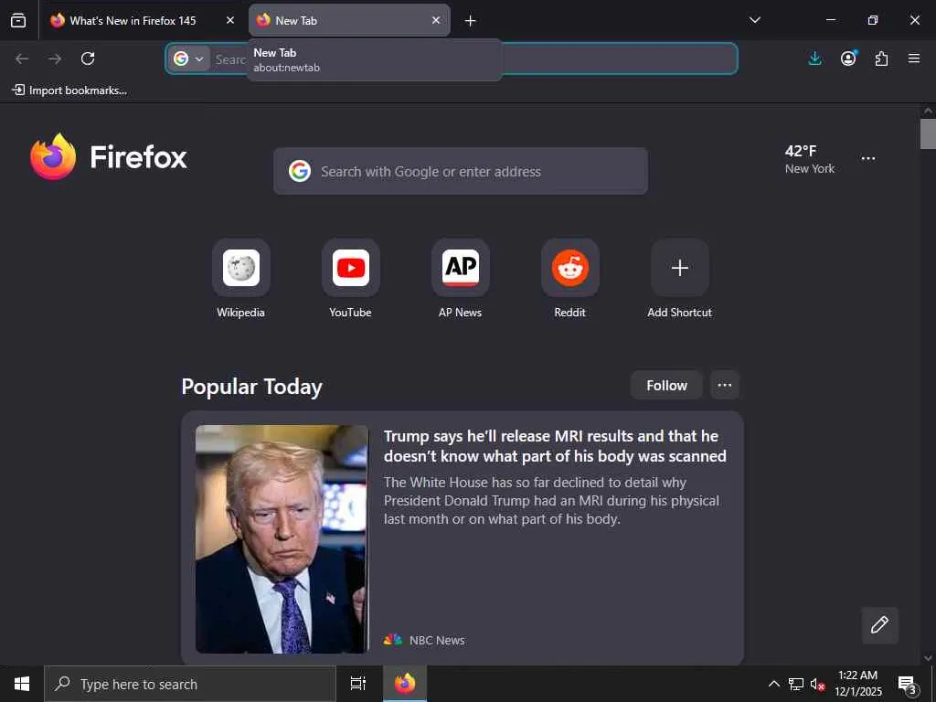
Task: Focus the Search with Google or enter address box
Action: (x=461, y=171)
